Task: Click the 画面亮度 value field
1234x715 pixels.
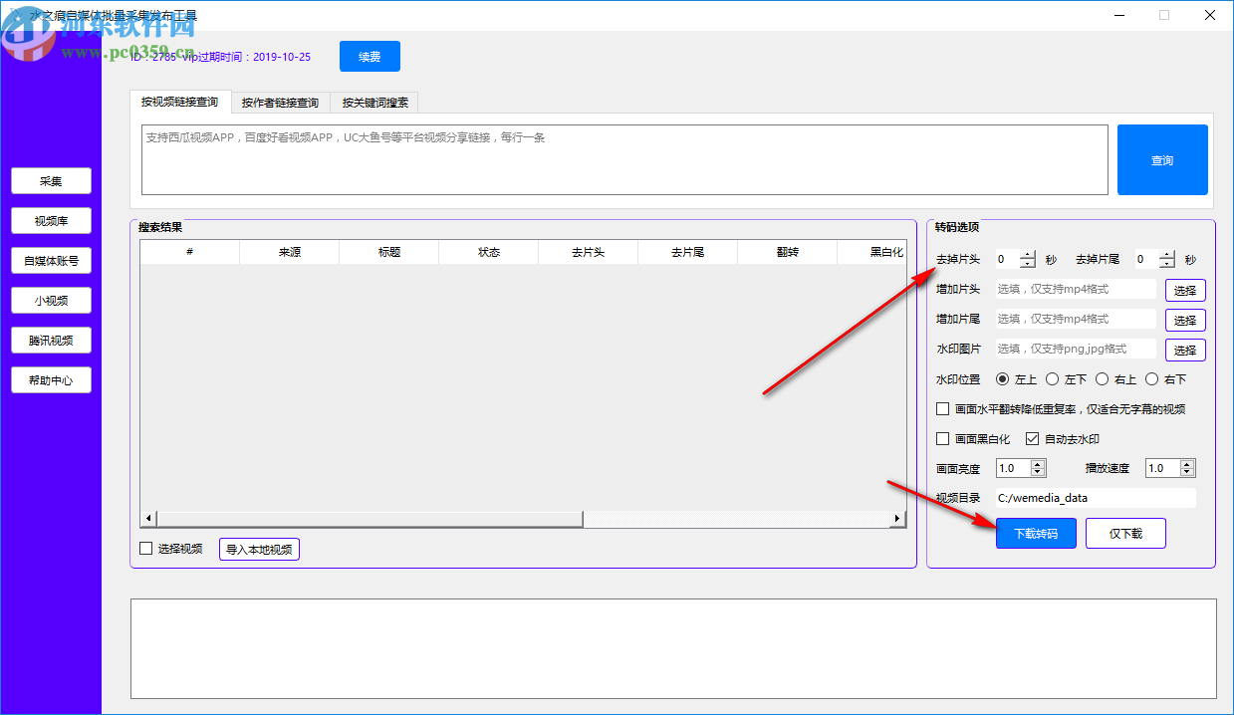Action: click(1013, 468)
